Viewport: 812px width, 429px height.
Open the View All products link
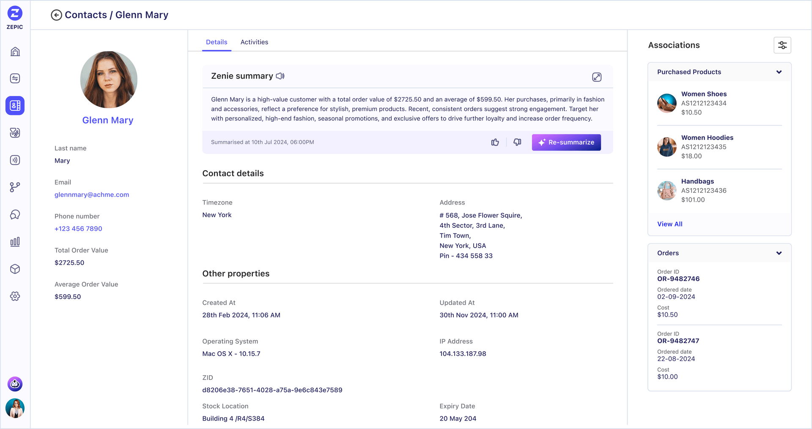click(x=669, y=224)
